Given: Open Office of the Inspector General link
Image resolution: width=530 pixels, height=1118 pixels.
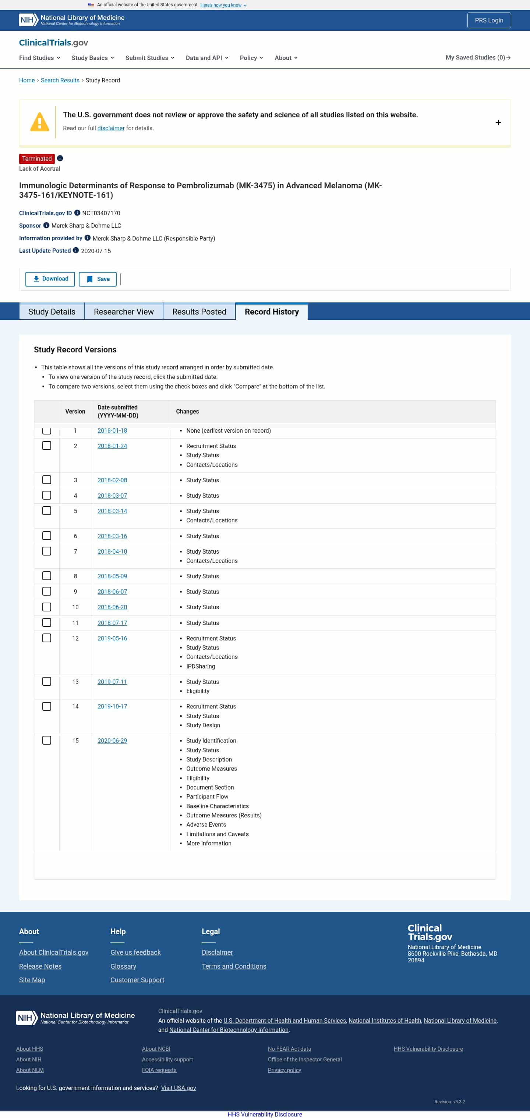Looking at the screenshot, I should point(305,1060).
